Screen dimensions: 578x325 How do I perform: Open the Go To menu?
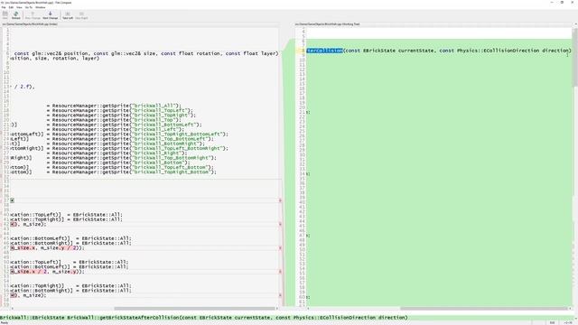[28, 7]
